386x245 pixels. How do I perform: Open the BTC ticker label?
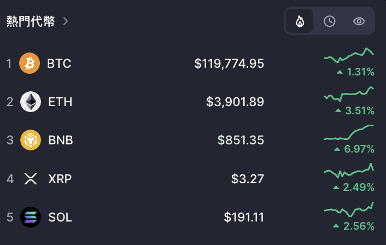point(59,63)
